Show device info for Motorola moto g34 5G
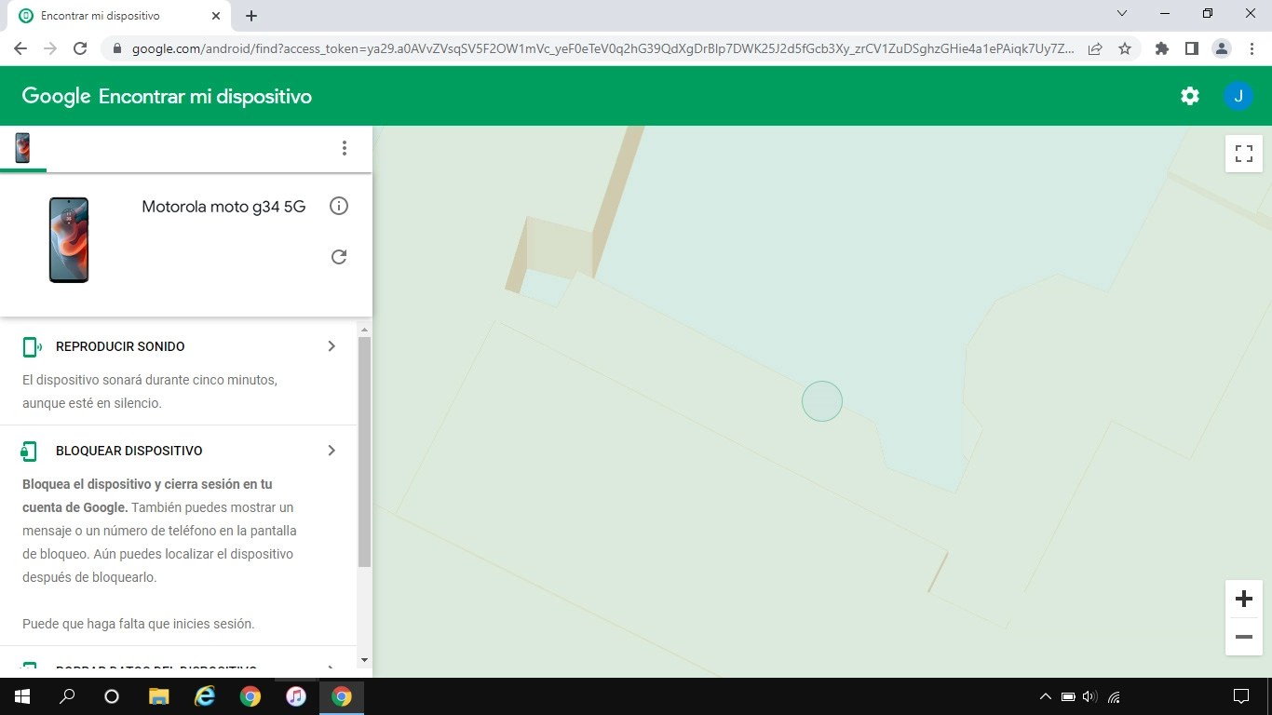The height and width of the screenshot is (715, 1272). pos(339,206)
